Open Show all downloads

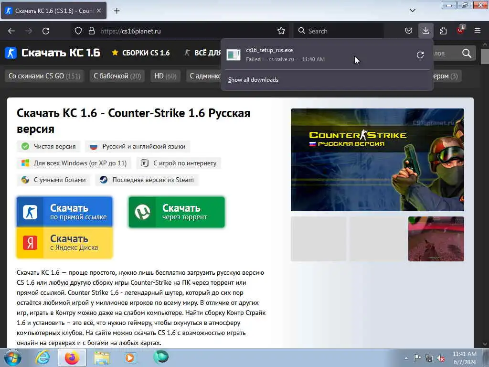253,80
